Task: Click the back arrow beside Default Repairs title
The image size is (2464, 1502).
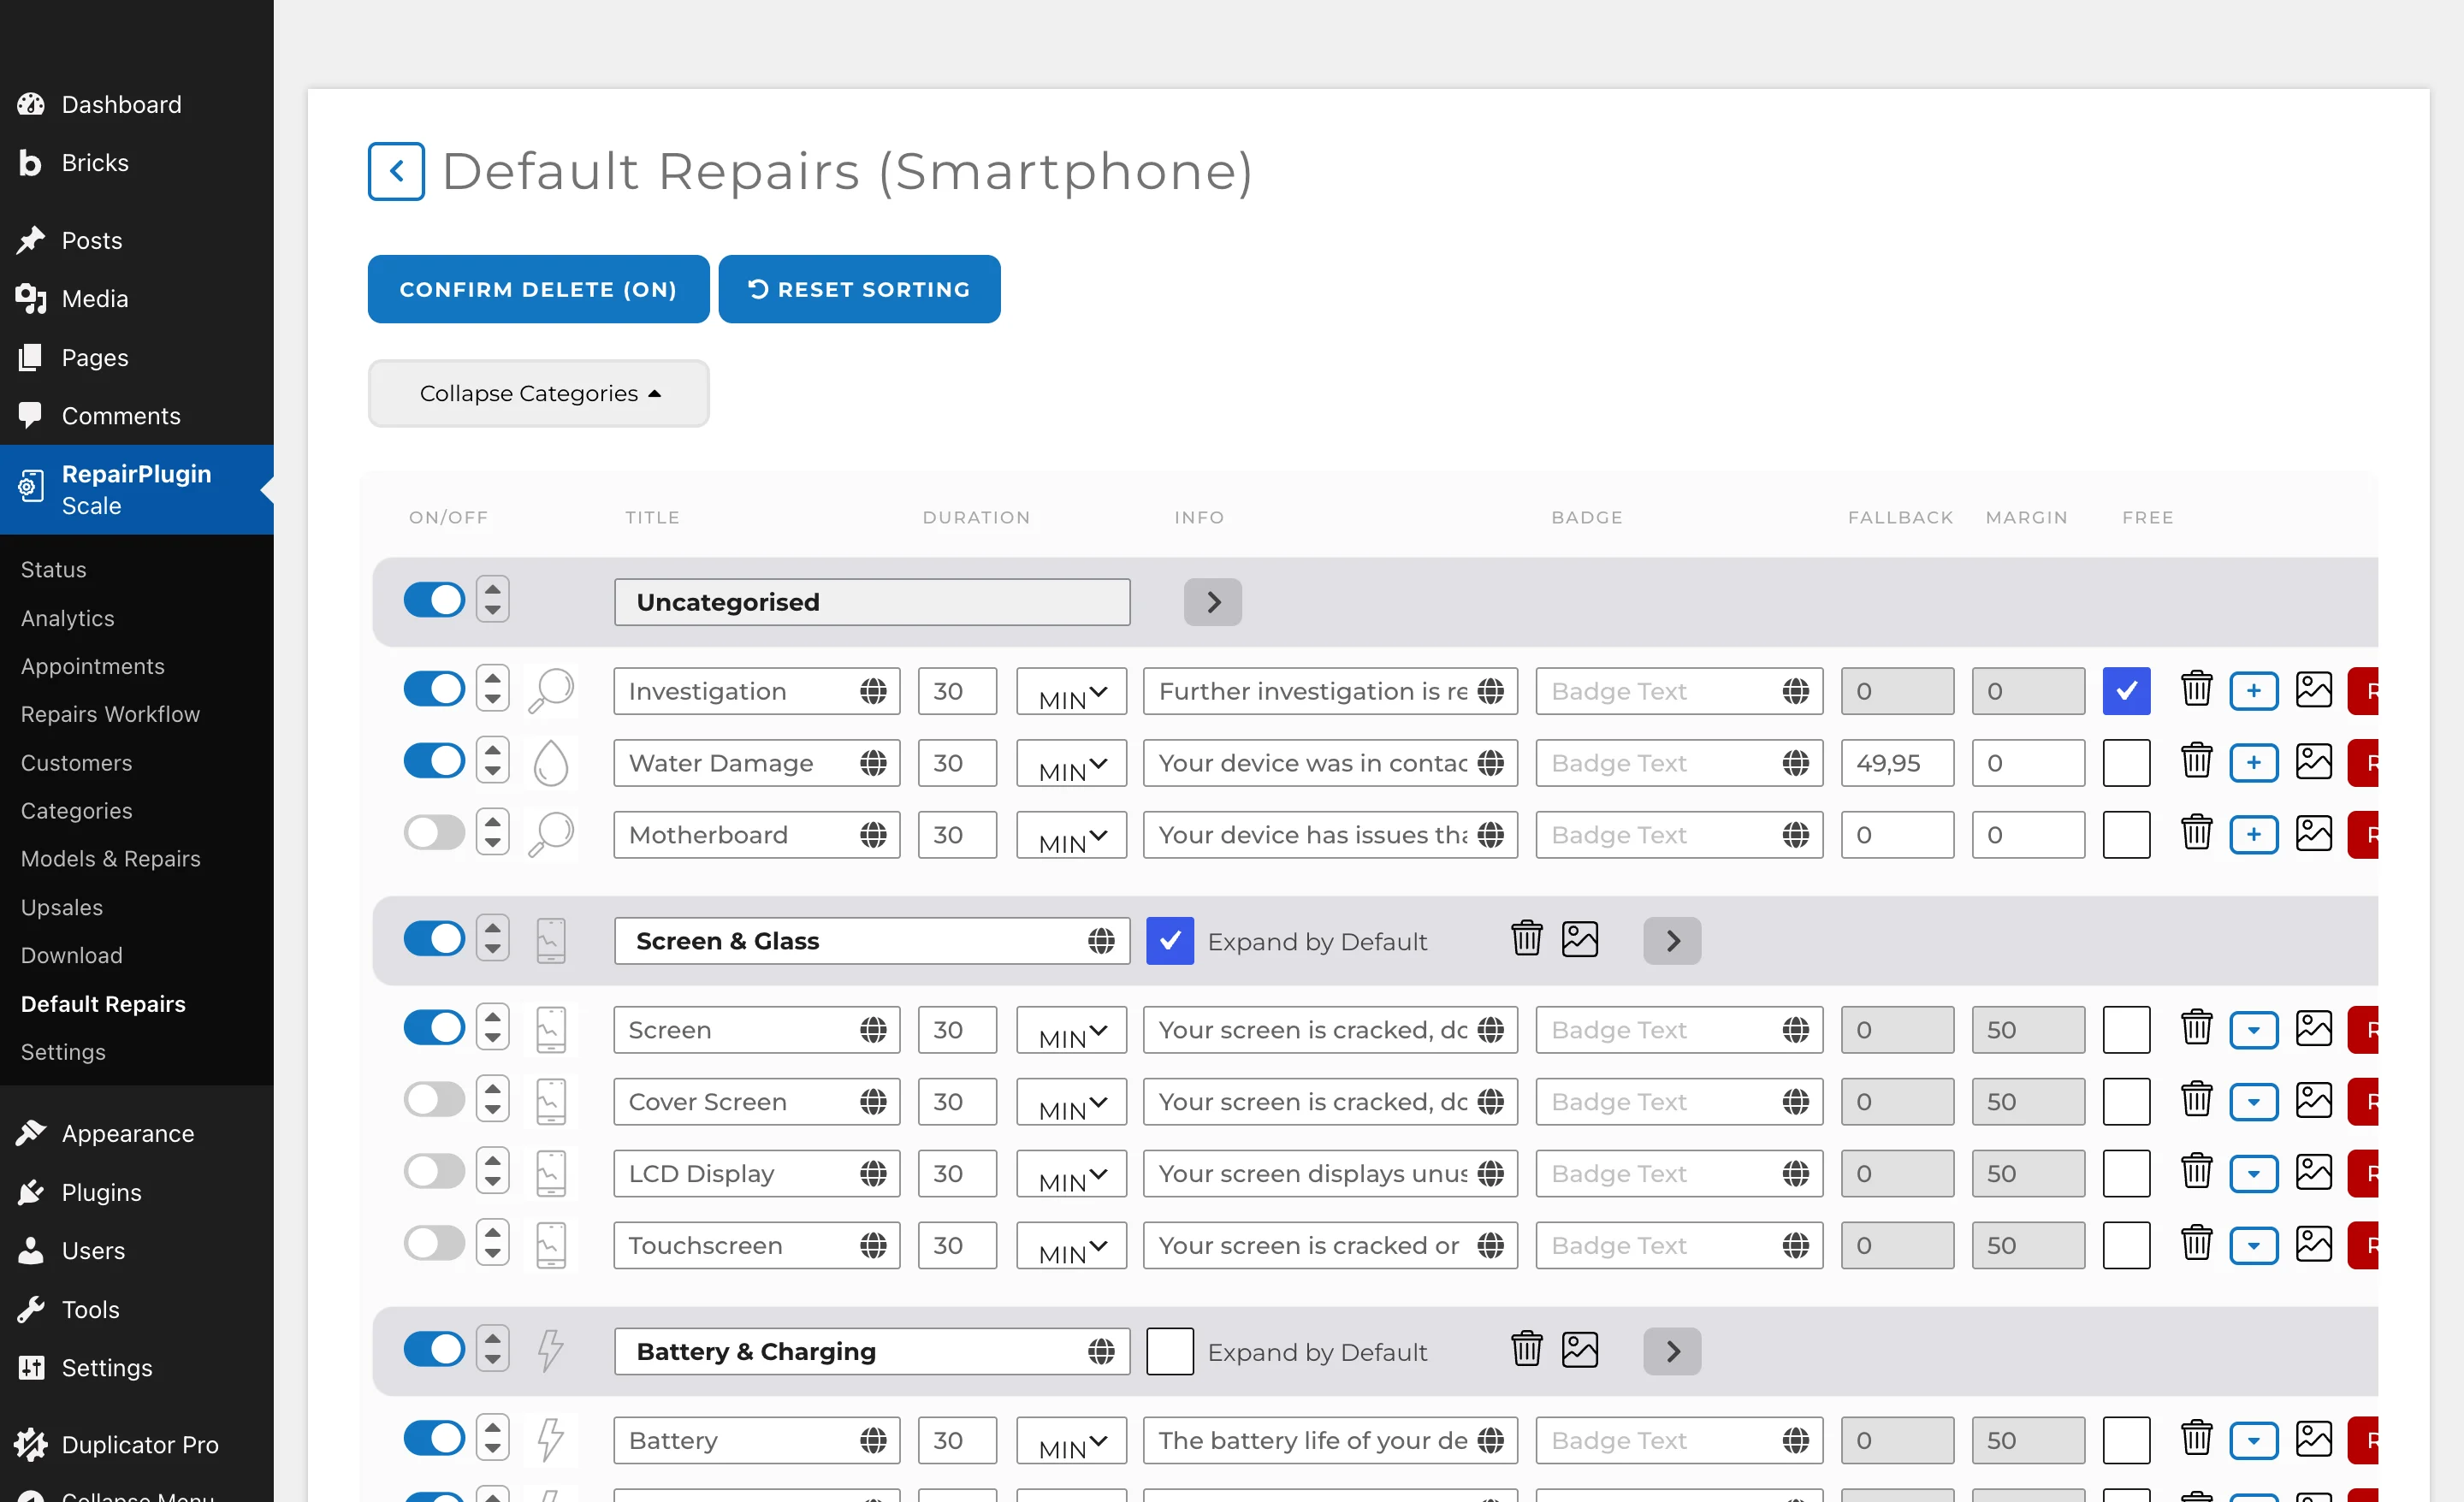Action: [396, 171]
